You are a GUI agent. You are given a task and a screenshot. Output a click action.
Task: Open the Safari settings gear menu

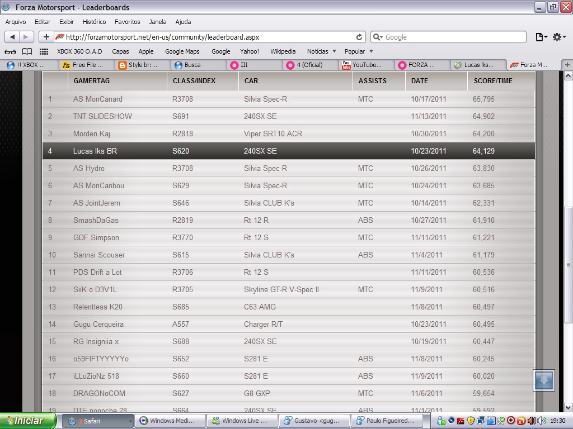click(x=559, y=37)
